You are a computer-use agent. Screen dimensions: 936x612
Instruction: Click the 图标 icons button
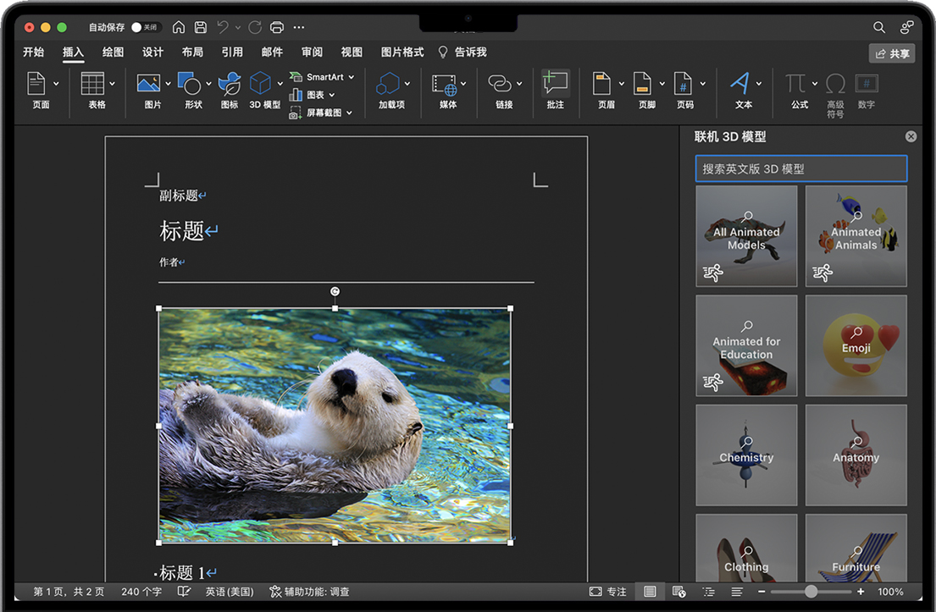[229, 84]
